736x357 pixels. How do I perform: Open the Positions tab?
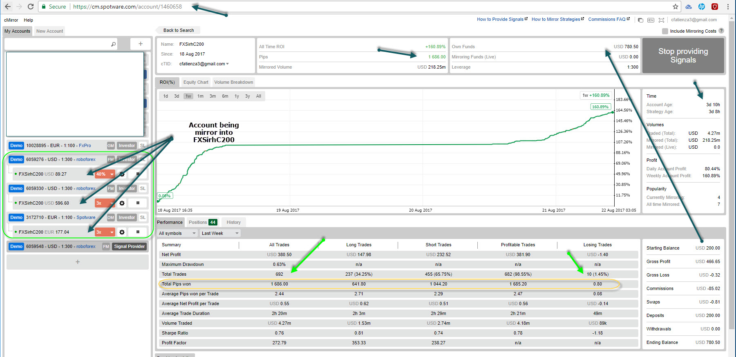pyautogui.click(x=203, y=222)
